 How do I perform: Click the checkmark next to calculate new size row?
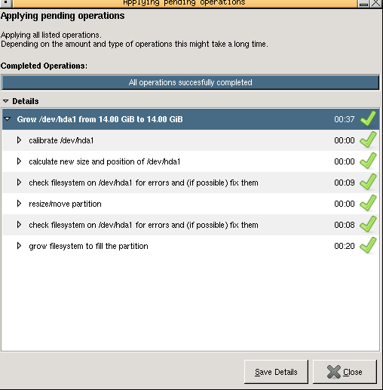(x=368, y=161)
